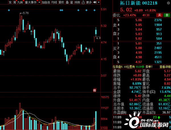Image resolution: width=171 pixels, height=130 pixels.
Task: Click the red 买 buy button
Action: [160, 15]
